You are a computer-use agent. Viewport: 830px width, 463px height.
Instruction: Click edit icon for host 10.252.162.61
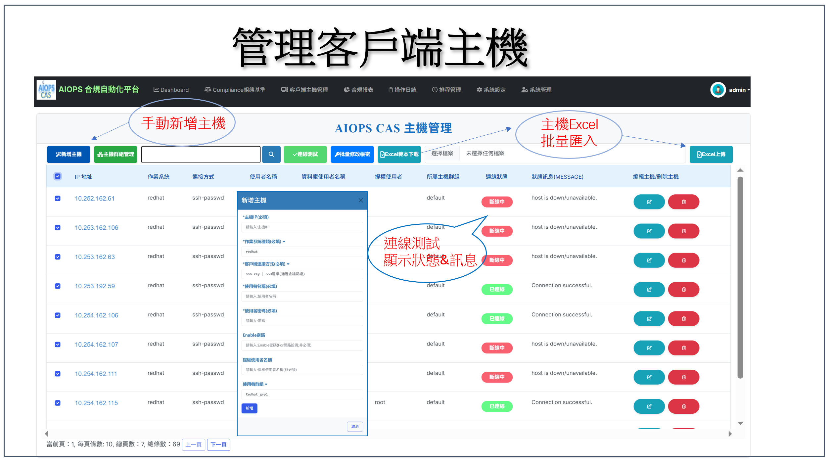point(649,202)
